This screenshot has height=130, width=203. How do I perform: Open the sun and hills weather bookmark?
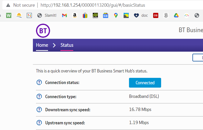(x=126, y=15)
